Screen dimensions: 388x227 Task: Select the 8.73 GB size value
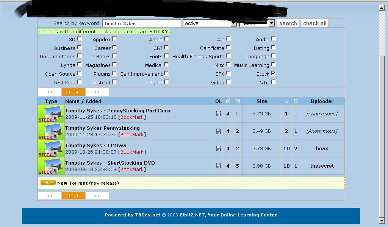click(261, 113)
